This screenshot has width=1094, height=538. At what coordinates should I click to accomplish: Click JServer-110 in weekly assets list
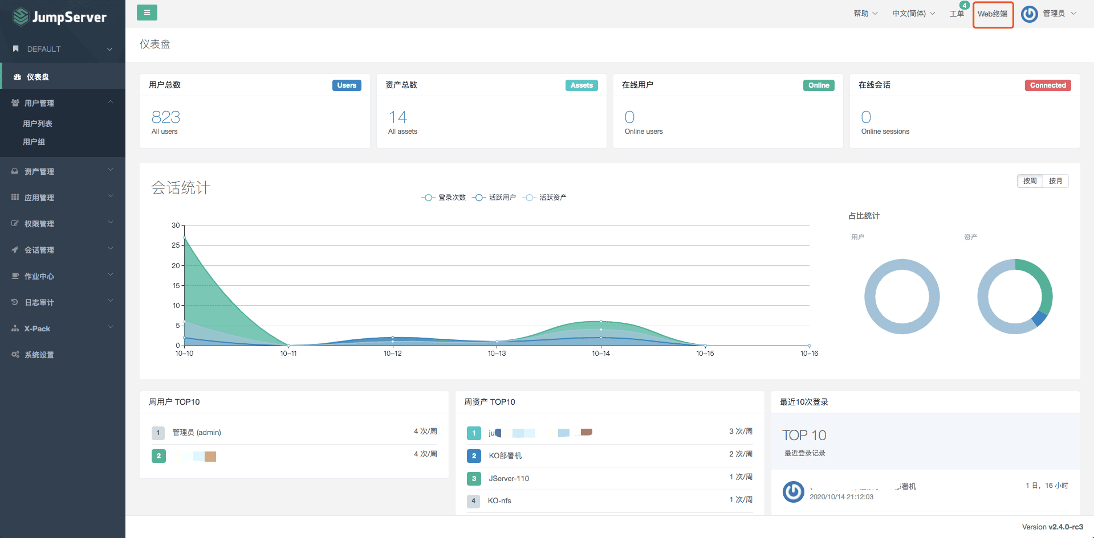509,478
